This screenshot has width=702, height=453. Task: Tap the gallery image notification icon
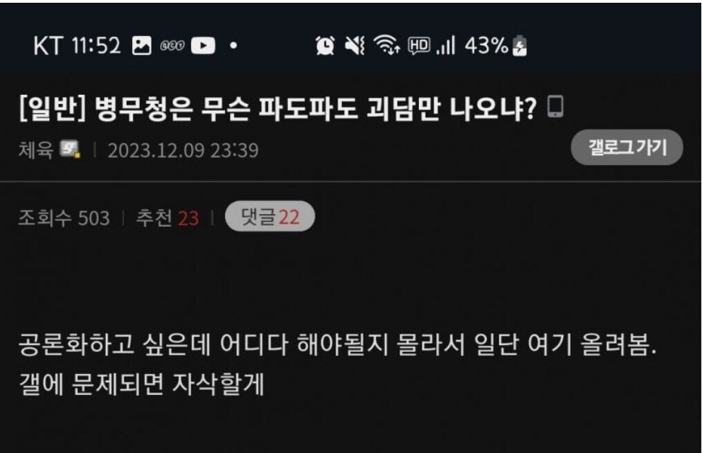pos(141,46)
